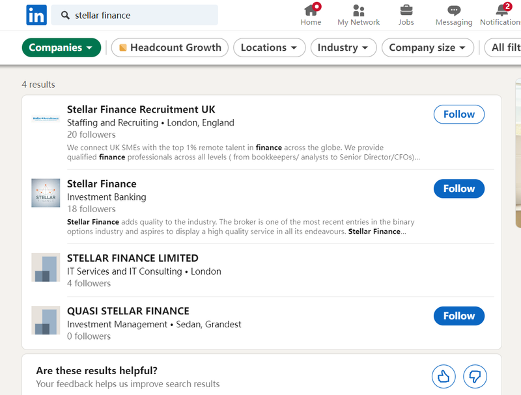
Task: Follow Stellar Finance investment banking company
Action: point(459,189)
